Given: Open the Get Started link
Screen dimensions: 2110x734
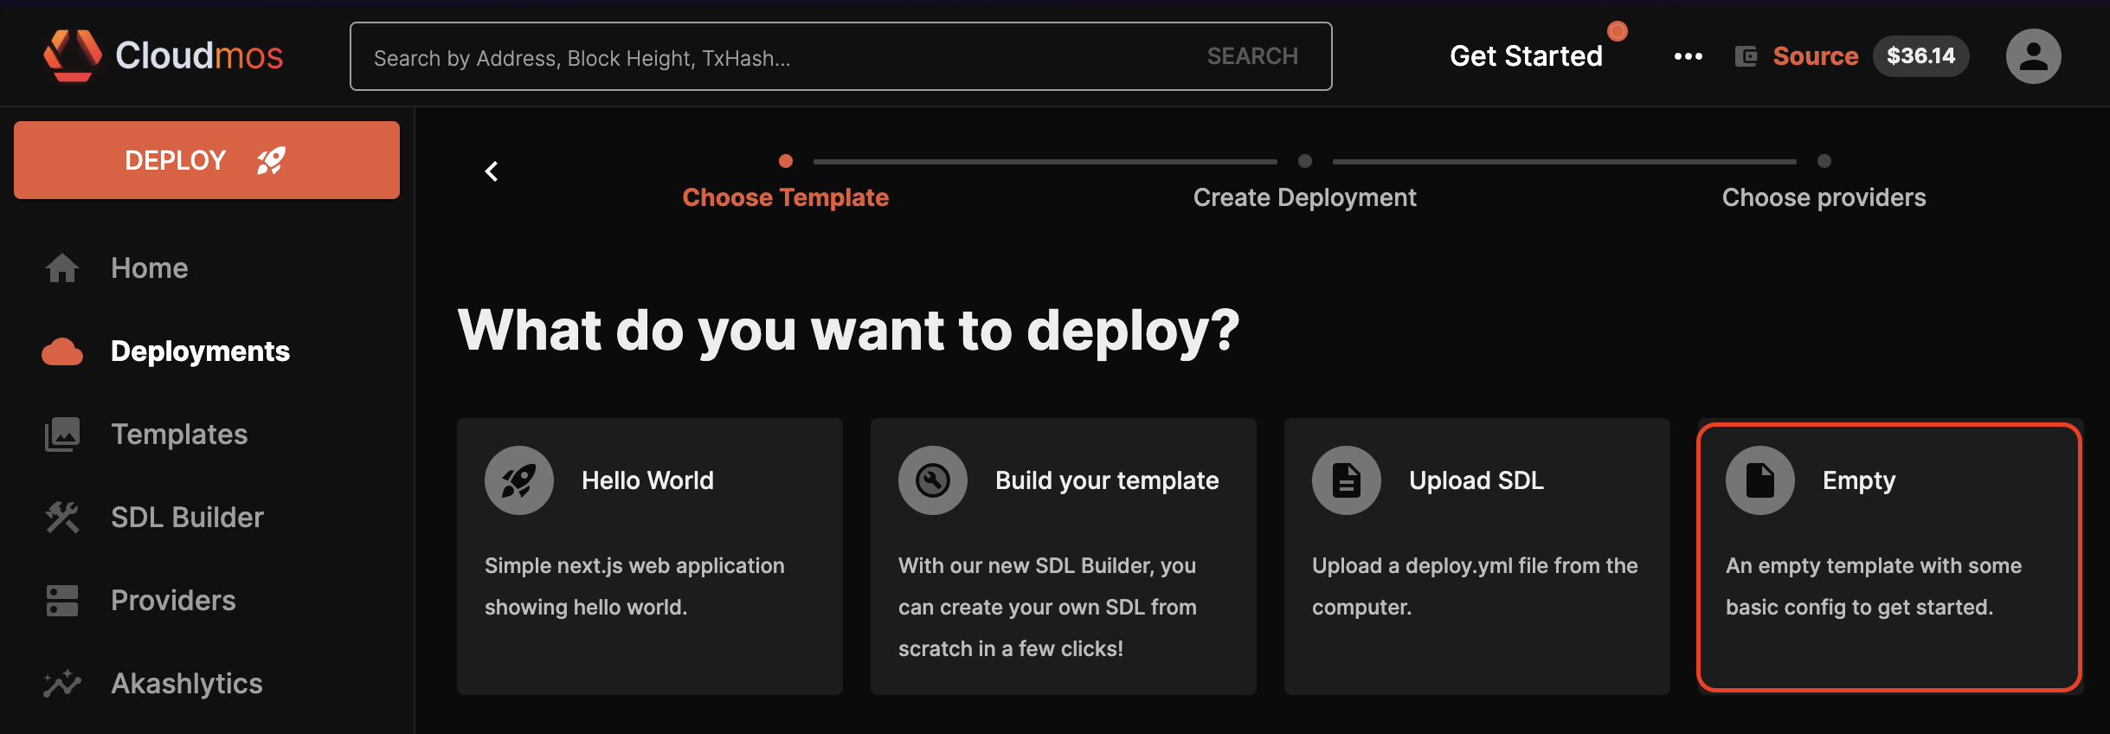Looking at the screenshot, I should (x=1526, y=56).
